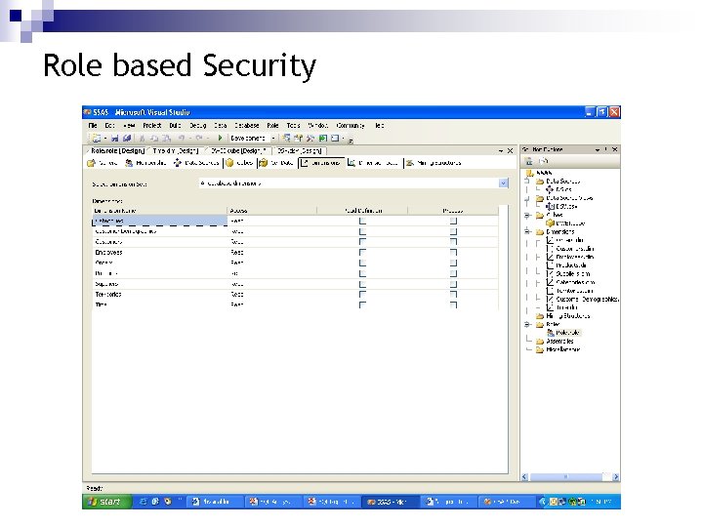Select the General role tab icon
This screenshot has height=527, width=703.
point(91,163)
